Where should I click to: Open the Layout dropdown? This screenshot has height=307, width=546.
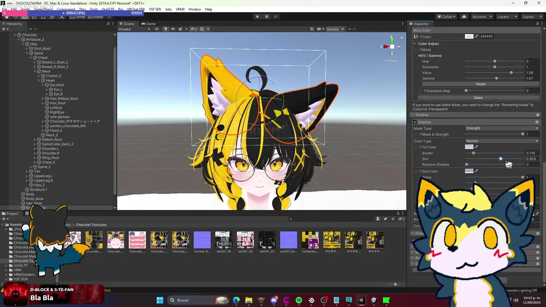click(531, 17)
